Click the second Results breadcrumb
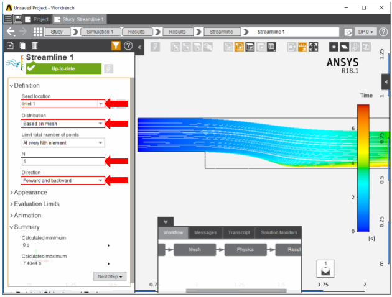392x297 pixels. tap(178, 32)
